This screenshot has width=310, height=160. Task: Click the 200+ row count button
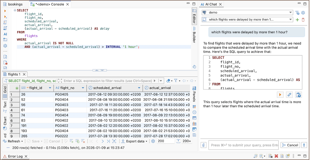pos(187,141)
